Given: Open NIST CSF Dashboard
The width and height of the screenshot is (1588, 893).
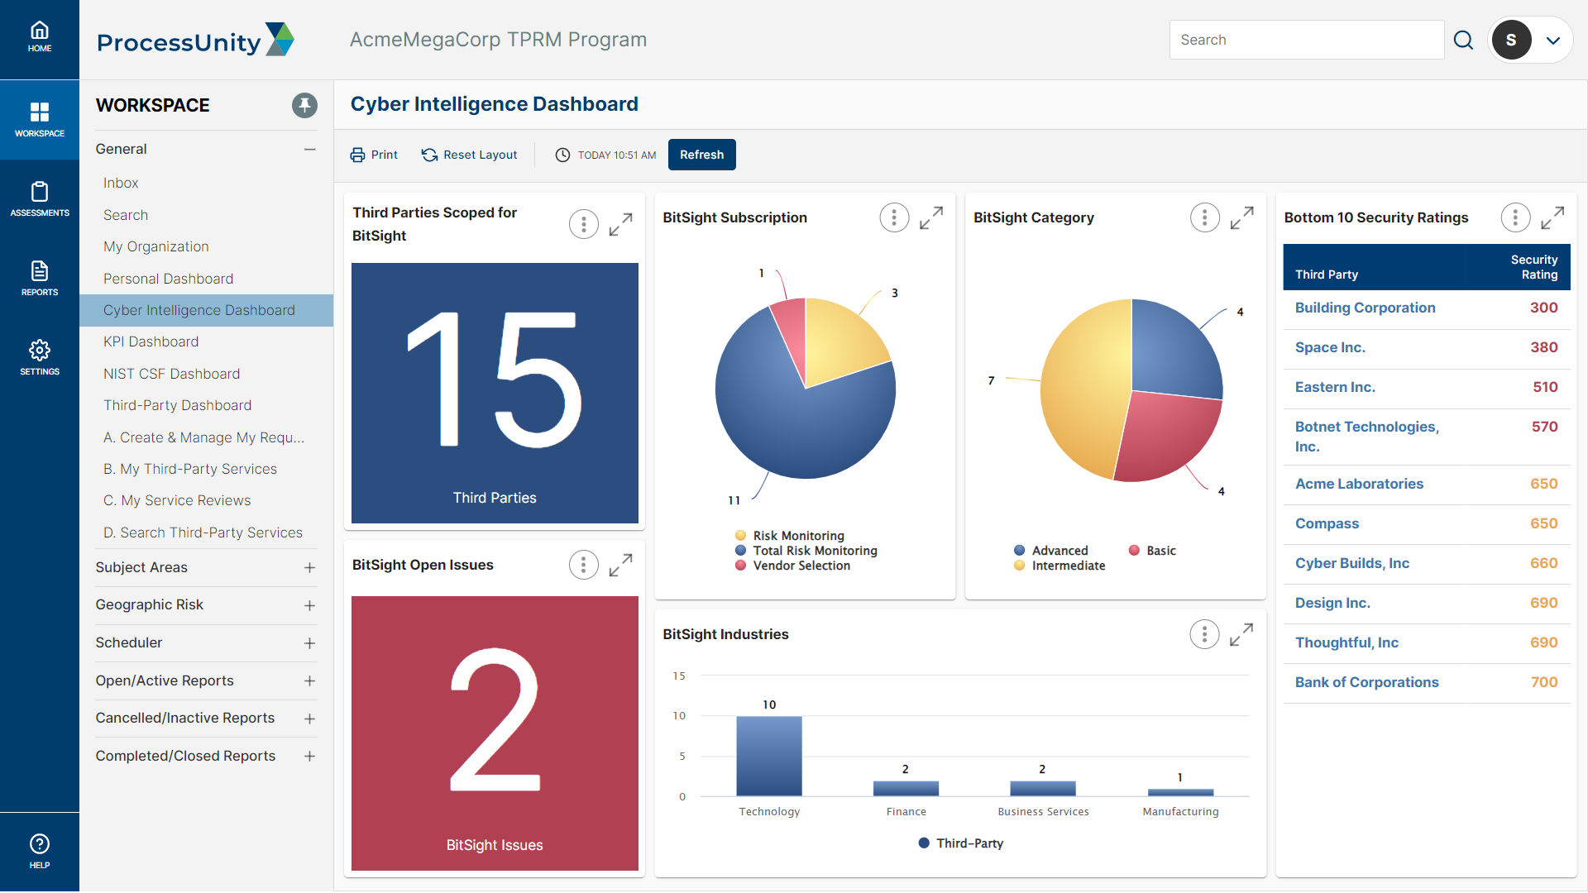Looking at the screenshot, I should 172,374.
